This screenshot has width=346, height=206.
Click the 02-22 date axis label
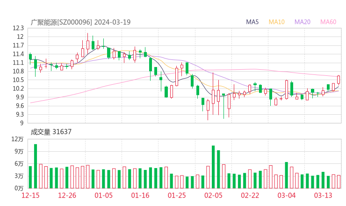click(250, 195)
